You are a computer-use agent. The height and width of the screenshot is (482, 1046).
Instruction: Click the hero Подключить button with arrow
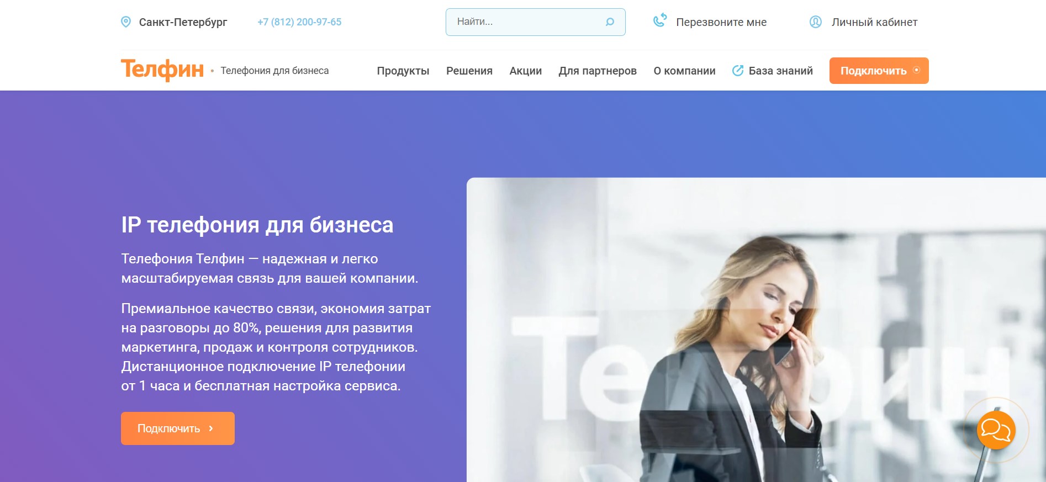click(178, 428)
